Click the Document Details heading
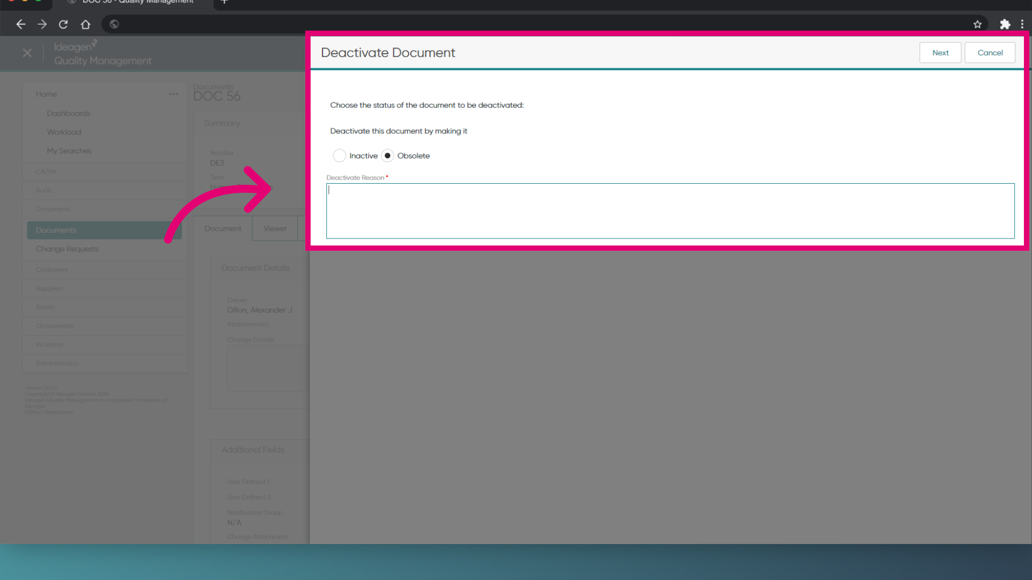 255,268
